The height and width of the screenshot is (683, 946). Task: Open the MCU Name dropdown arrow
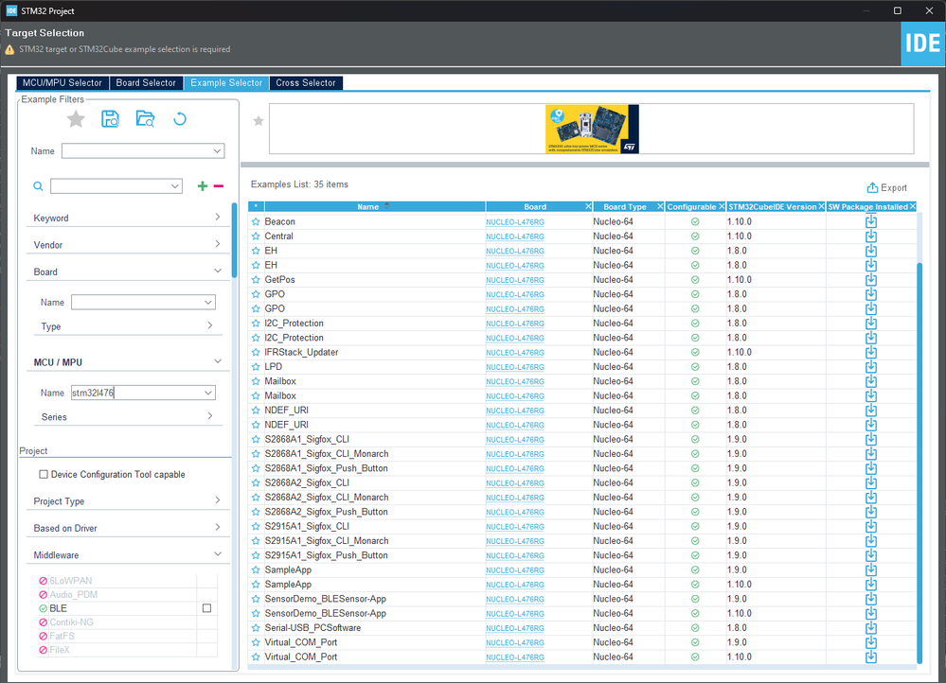208,393
